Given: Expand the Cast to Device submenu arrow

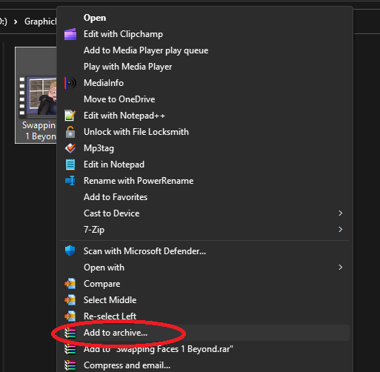Looking at the screenshot, I should click(x=341, y=213).
